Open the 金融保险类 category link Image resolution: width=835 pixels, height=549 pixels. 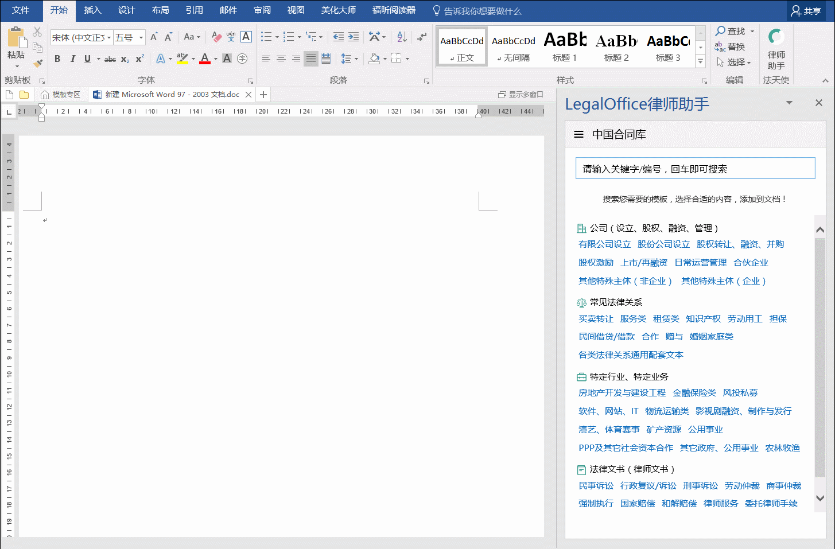[x=694, y=393]
